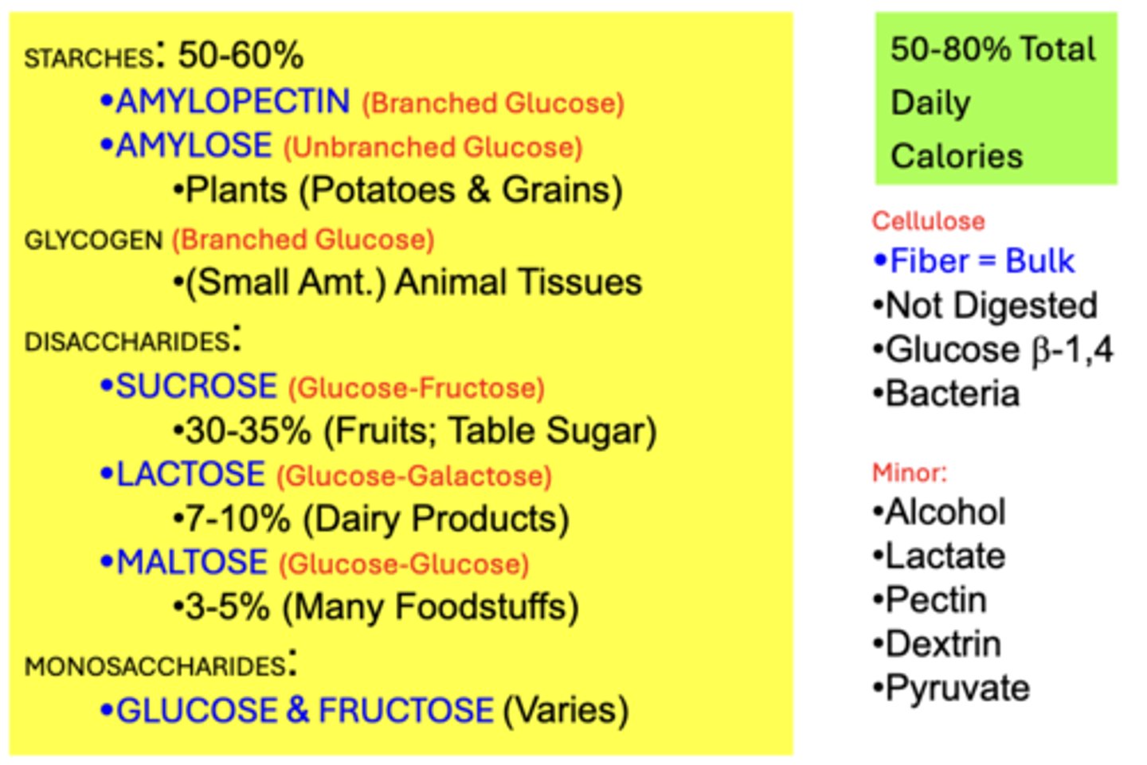Click the red Minor: label

(909, 473)
